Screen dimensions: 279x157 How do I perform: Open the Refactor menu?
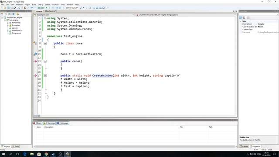19,5
